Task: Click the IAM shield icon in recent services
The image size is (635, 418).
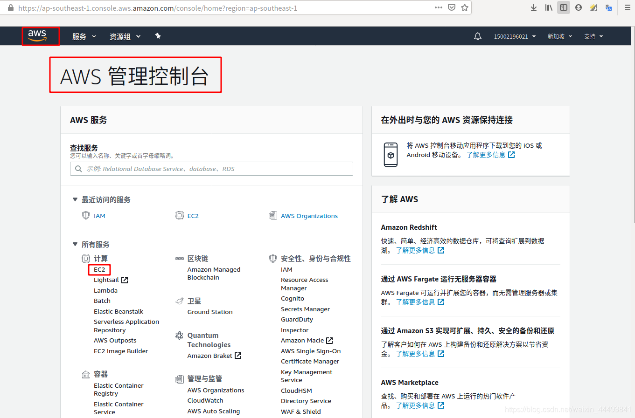Action: [86, 215]
